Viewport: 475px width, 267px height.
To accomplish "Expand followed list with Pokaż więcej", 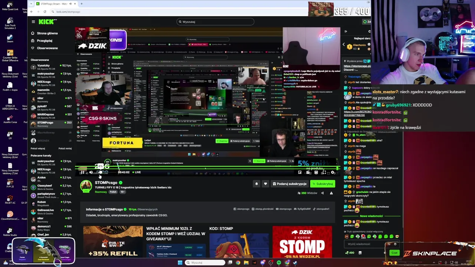I will pos(38,148).
